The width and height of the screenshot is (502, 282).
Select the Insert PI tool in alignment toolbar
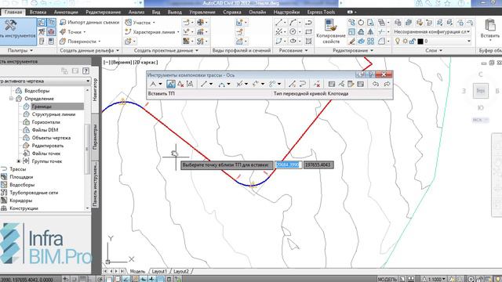tap(171, 84)
